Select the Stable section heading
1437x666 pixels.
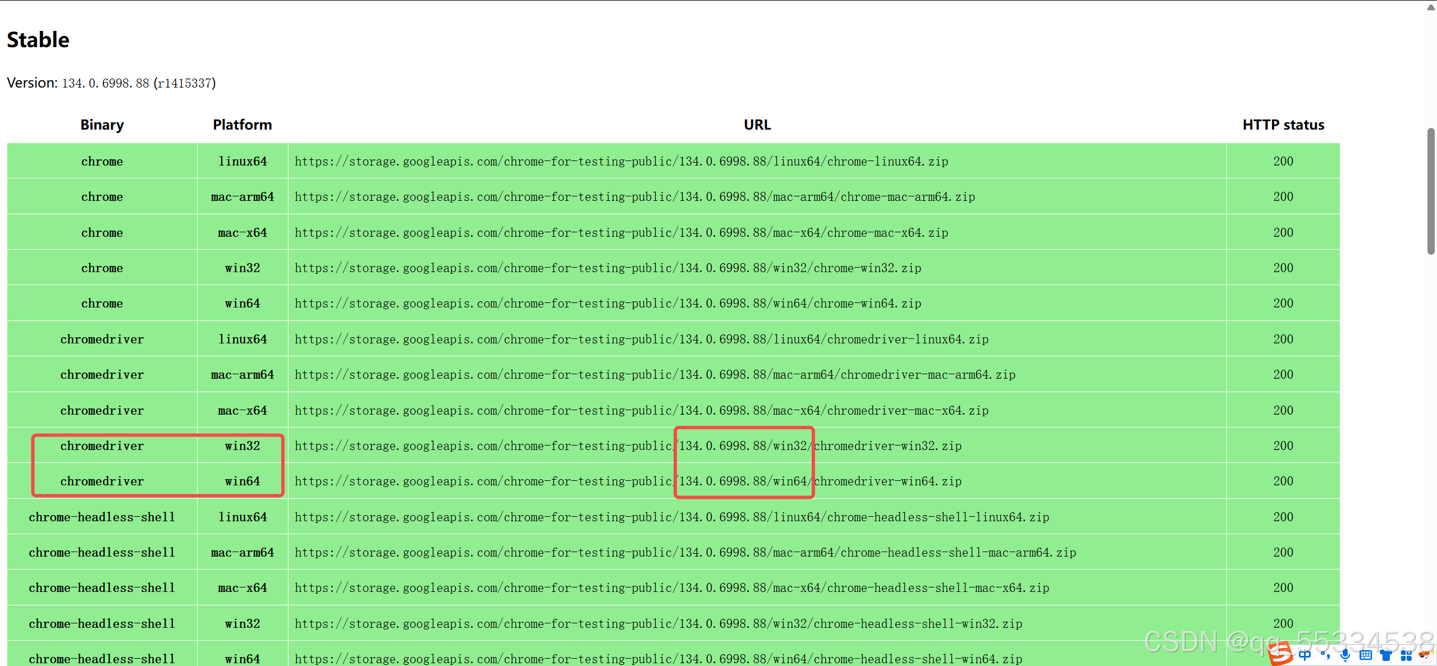click(38, 40)
